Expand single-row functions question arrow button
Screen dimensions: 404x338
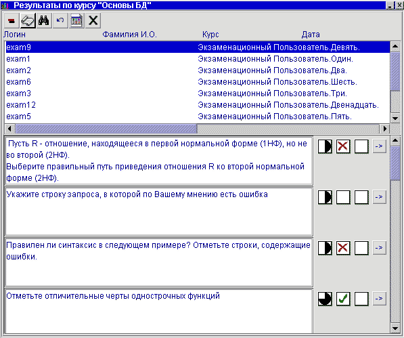[x=379, y=299]
